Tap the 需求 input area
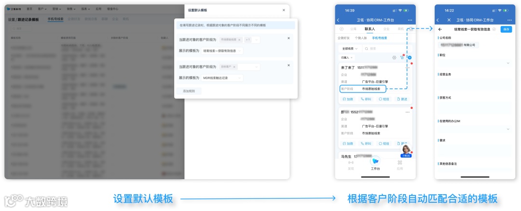 [475, 150]
